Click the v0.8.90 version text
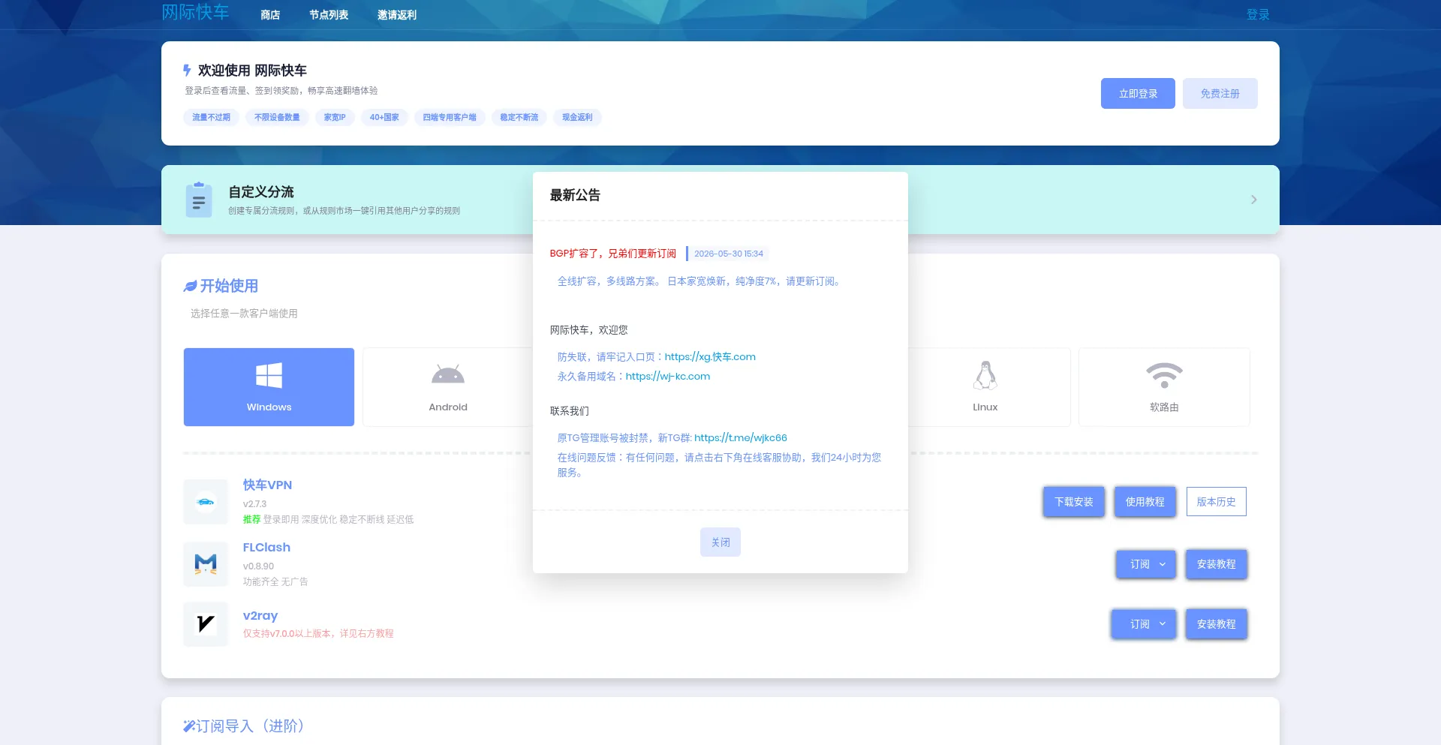The height and width of the screenshot is (745, 1441). point(258,566)
